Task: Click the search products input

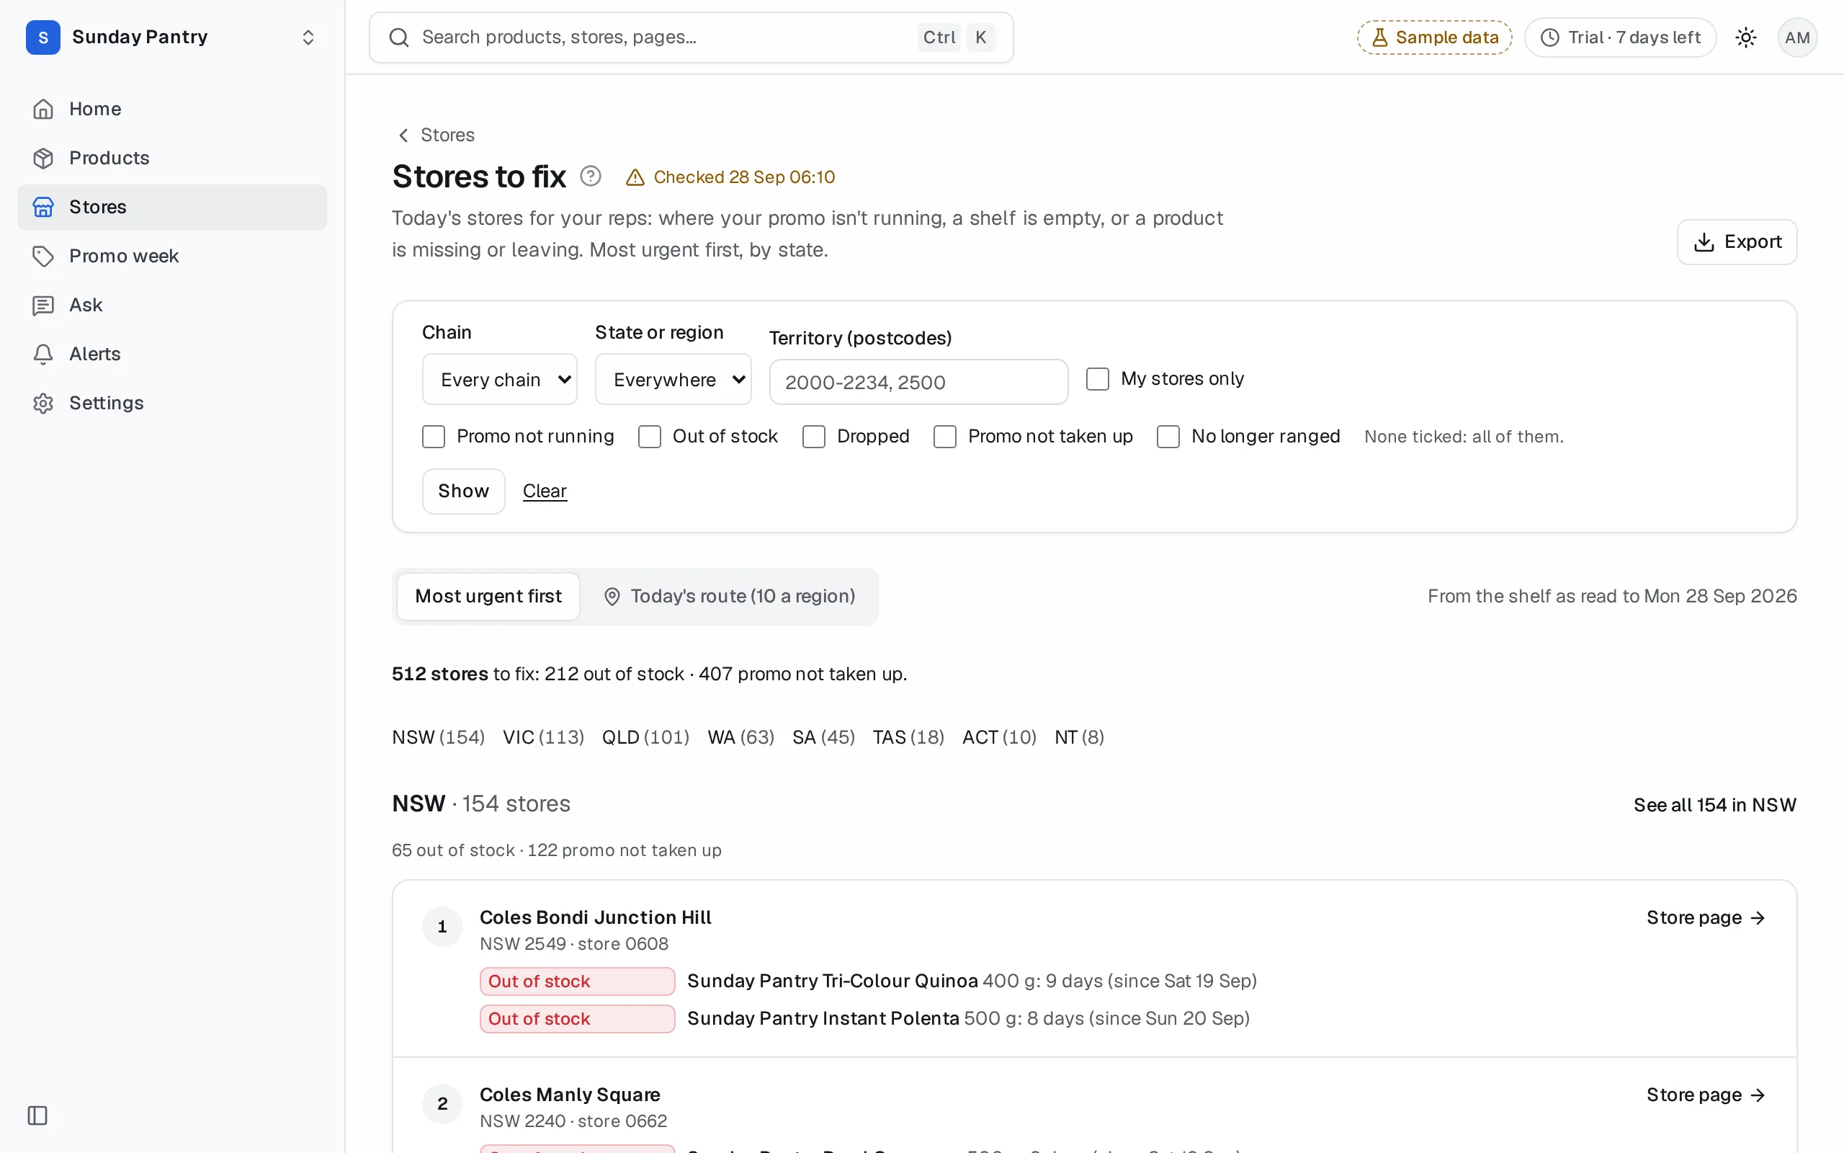Action: pyautogui.click(x=690, y=37)
